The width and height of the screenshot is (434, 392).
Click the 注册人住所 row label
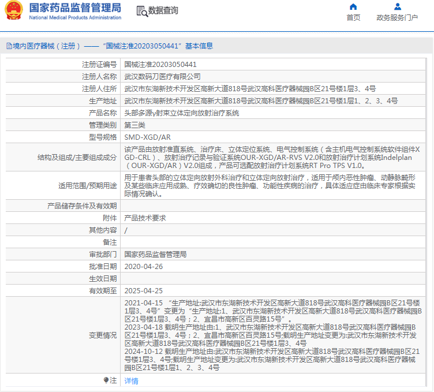[99, 89]
